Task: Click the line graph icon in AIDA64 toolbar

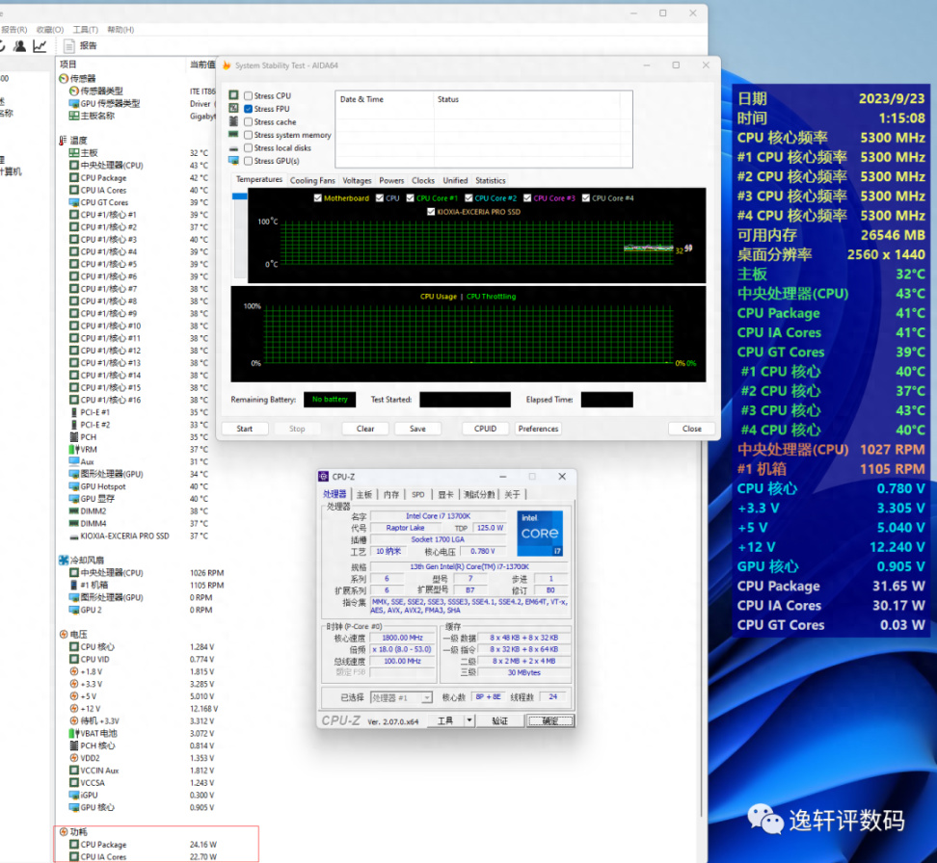Action: [x=40, y=45]
